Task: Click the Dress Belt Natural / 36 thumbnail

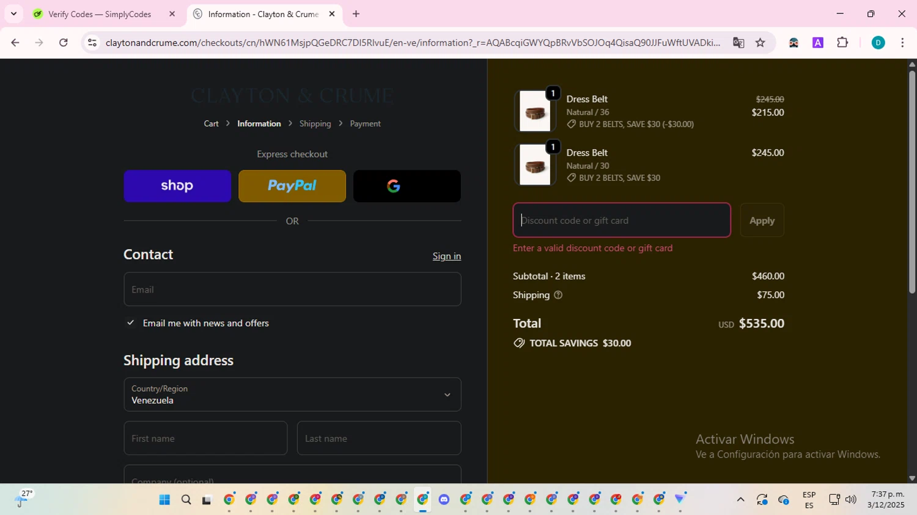Action: [535, 111]
